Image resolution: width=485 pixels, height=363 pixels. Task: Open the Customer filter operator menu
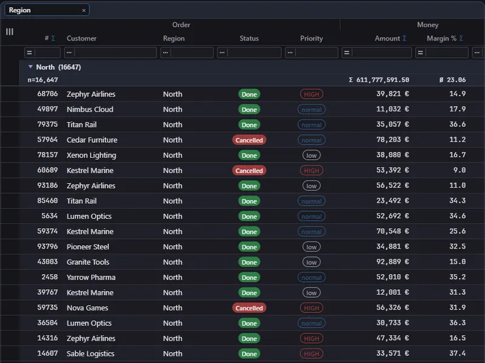[69, 53]
